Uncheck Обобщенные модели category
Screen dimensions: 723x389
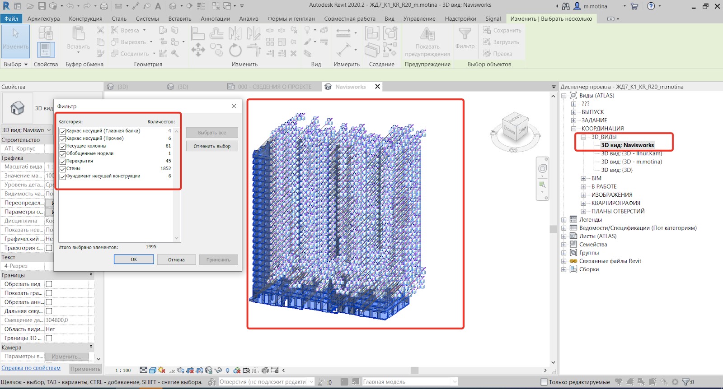click(63, 154)
